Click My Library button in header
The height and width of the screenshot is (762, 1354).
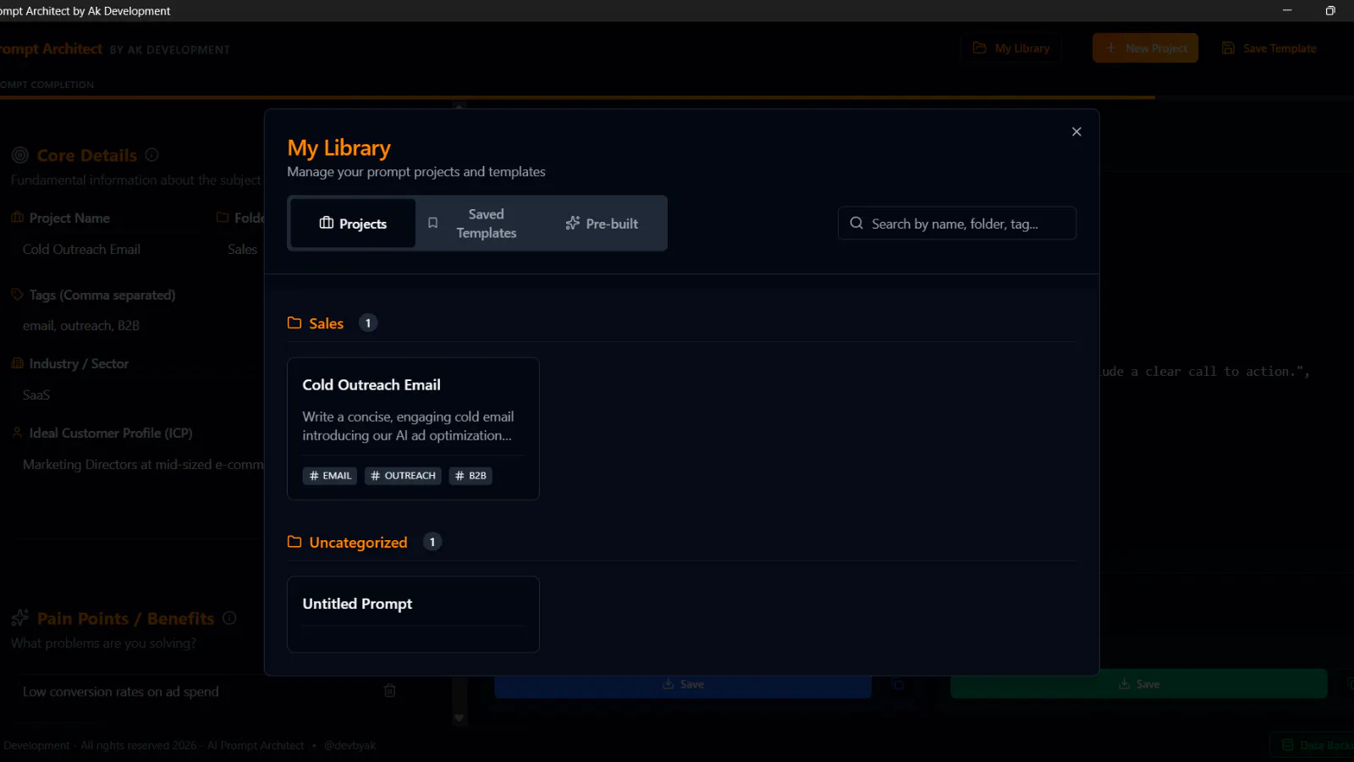(1011, 48)
